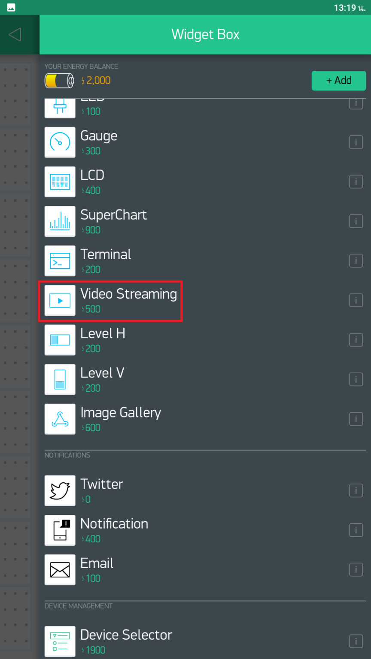Select the LCD widget icon
The height and width of the screenshot is (659, 371).
click(60, 182)
